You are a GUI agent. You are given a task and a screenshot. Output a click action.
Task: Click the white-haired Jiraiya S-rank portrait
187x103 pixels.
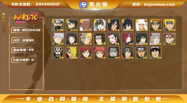point(142,25)
